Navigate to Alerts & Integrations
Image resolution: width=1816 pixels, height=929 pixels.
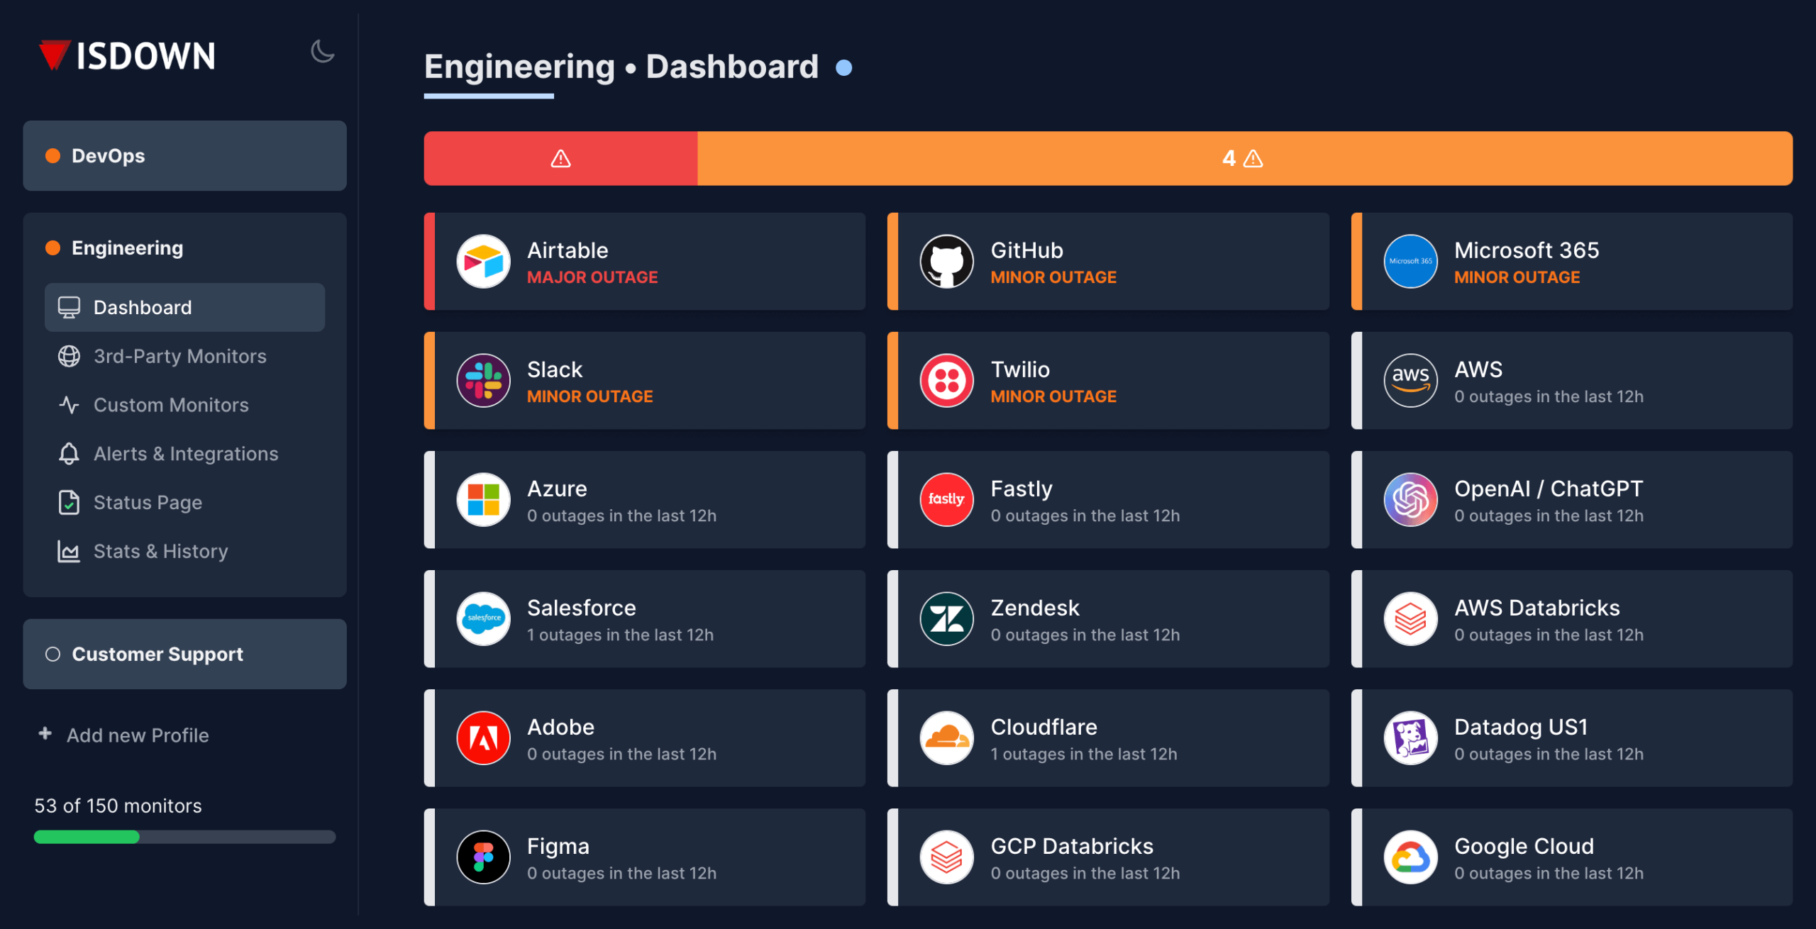[184, 454]
